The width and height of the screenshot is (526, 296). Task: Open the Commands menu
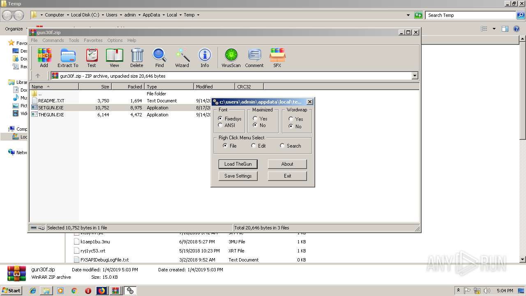coord(53,40)
